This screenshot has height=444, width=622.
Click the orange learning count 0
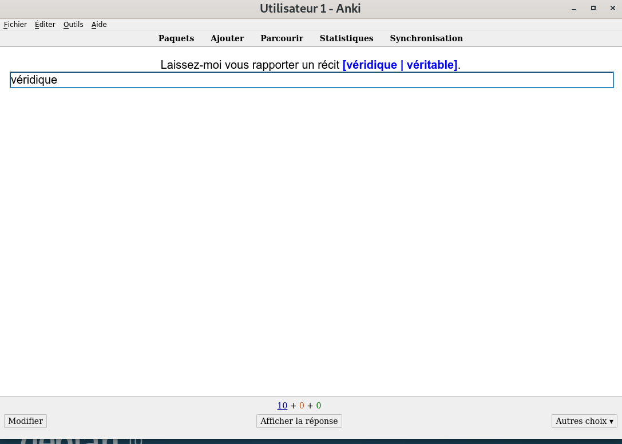[302, 406]
